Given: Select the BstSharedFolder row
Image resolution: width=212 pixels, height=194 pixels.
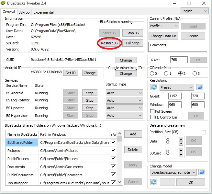Looking at the screenshot, I should pos(61,143).
